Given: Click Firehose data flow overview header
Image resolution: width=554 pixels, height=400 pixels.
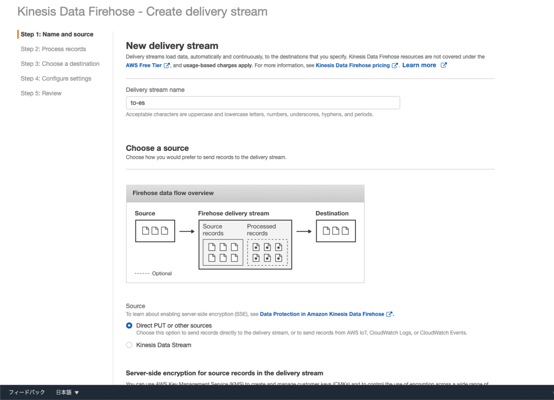Looking at the screenshot, I should pyautogui.click(x=245, y=193).
